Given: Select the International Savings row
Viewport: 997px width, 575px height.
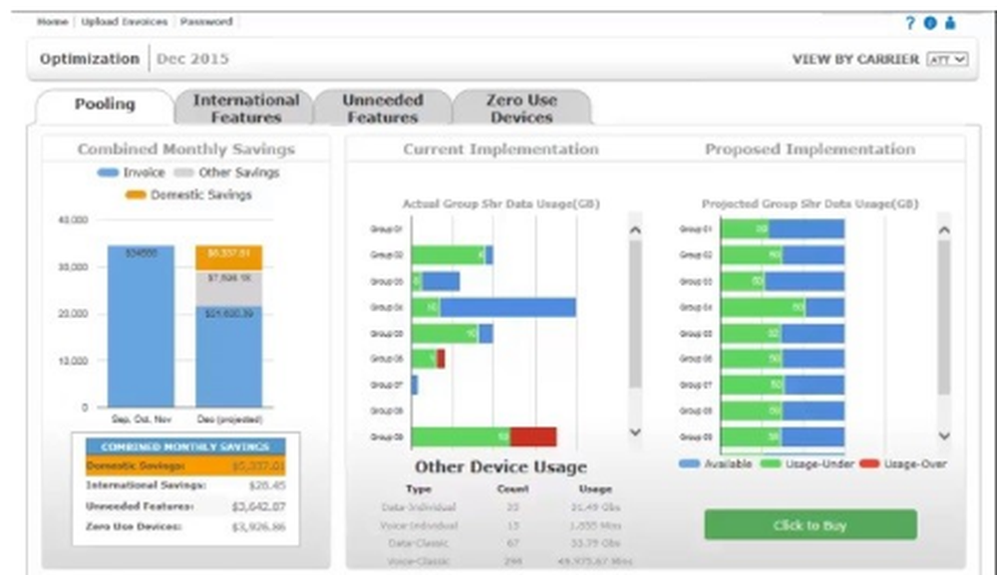Looking at the screenshot, I should [x=185, y=485].
